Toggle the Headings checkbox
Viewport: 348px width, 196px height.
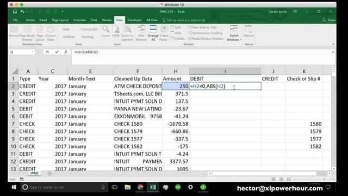tap(78, 36)
